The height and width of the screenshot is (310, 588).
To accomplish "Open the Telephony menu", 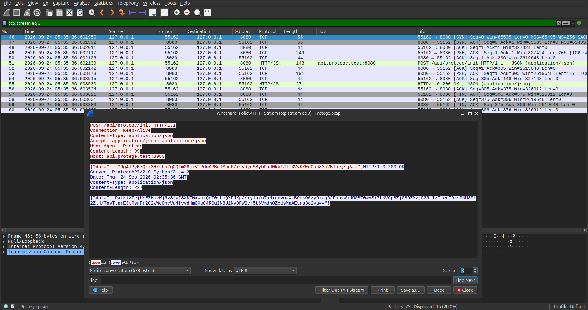I will point(128,3).
